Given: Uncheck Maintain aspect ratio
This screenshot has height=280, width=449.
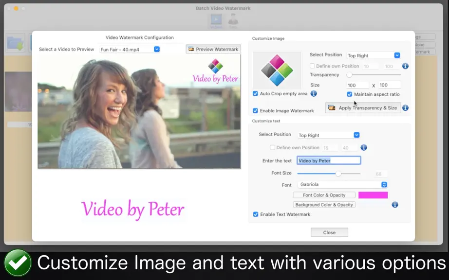Looking at the screenshot, I should [349, 94].
